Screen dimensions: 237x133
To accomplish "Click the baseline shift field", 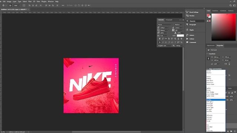I will pos(163,35).
